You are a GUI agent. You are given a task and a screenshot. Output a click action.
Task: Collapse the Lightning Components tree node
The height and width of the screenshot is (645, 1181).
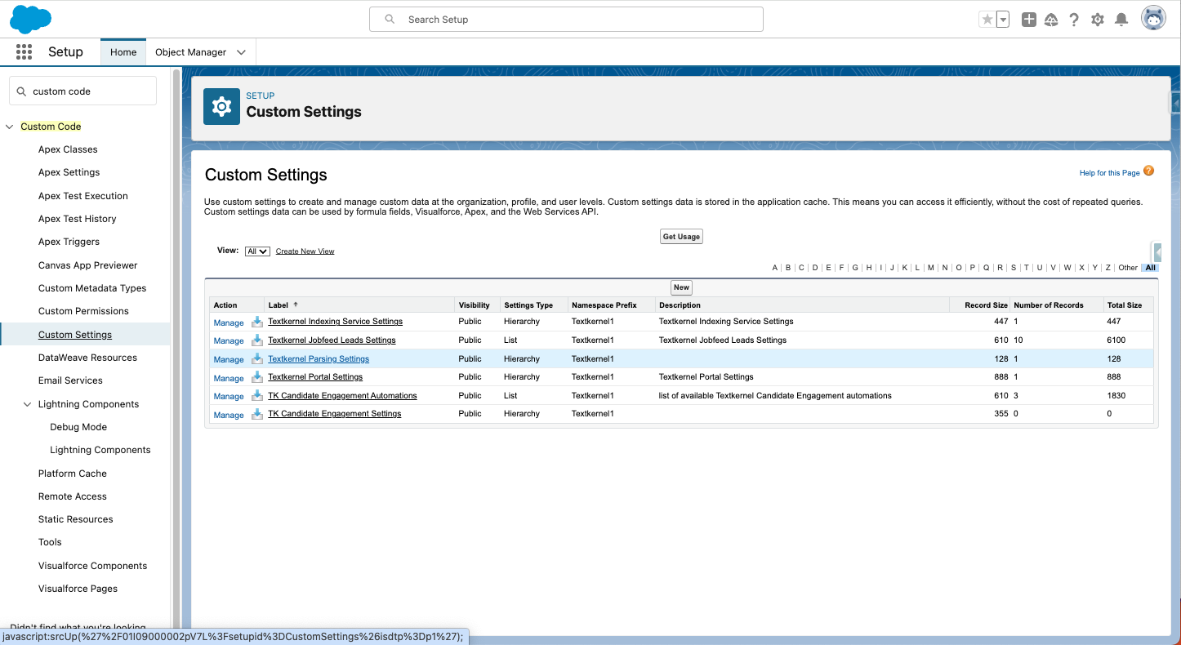(28, 404)
